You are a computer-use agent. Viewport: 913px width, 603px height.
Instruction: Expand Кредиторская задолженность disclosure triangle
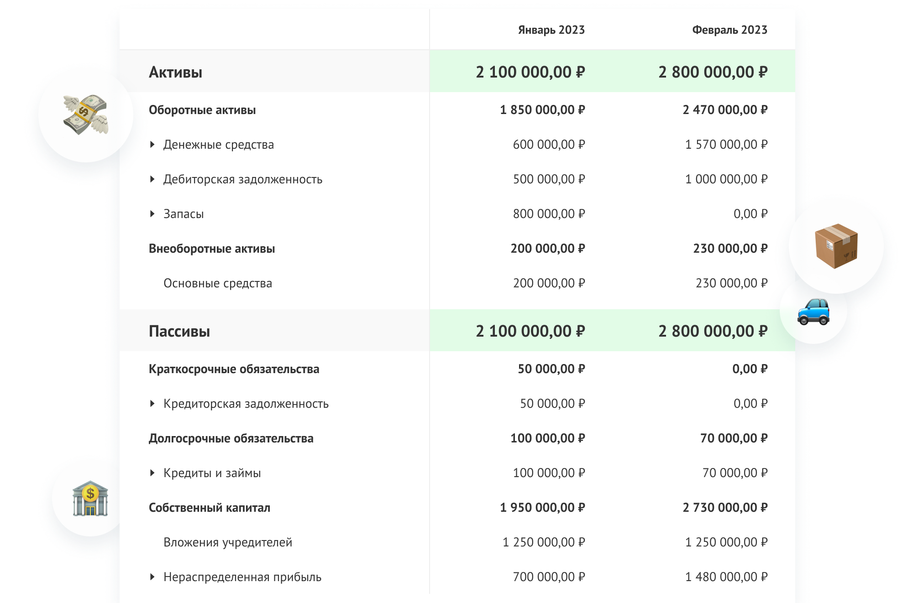pyautogui.click(x=152, y=404)
